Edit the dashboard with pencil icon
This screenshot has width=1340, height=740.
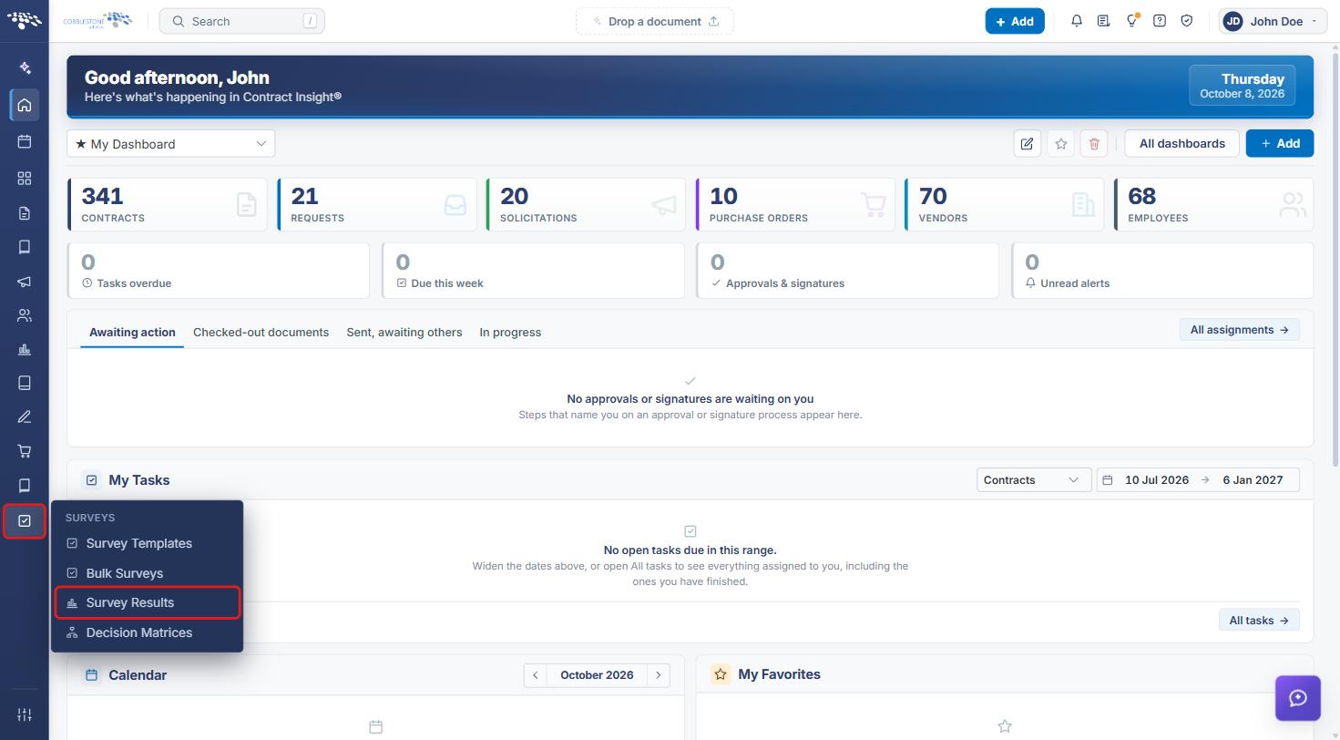point(1027,143)
